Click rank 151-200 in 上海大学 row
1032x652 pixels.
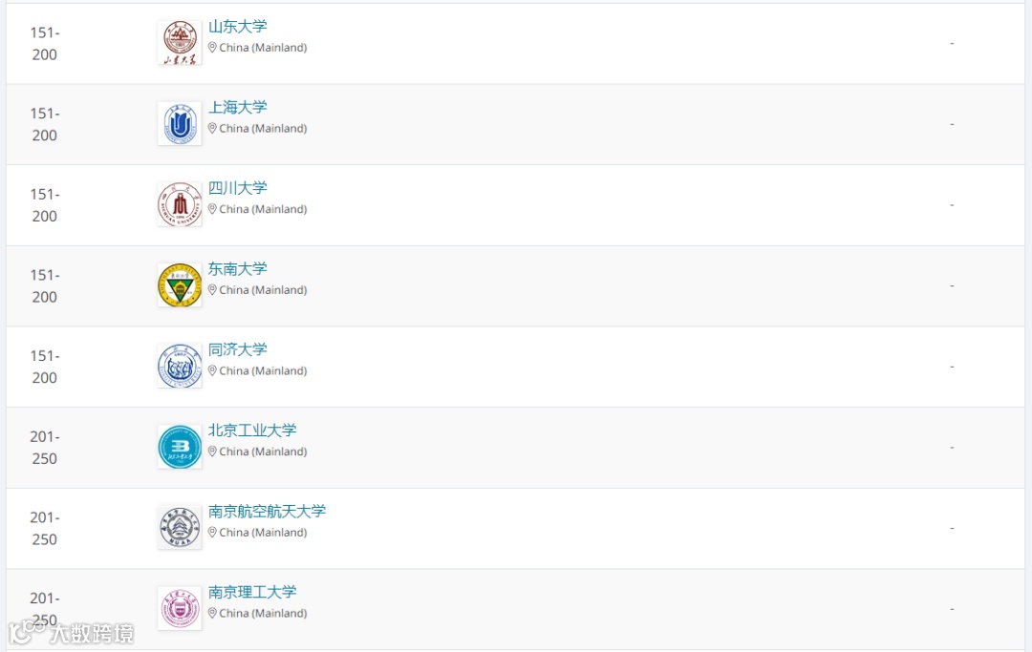[x=45, y=124]
